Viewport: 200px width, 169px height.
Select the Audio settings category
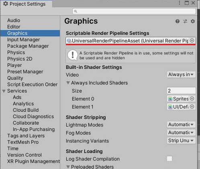point(14,20)
